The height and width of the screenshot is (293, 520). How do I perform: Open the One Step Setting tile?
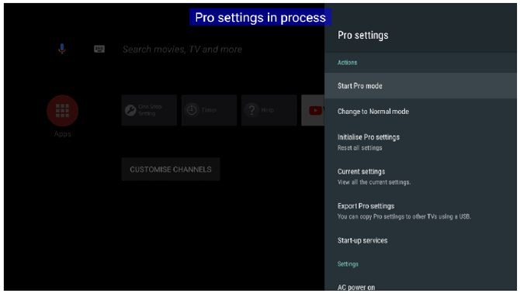149,110
